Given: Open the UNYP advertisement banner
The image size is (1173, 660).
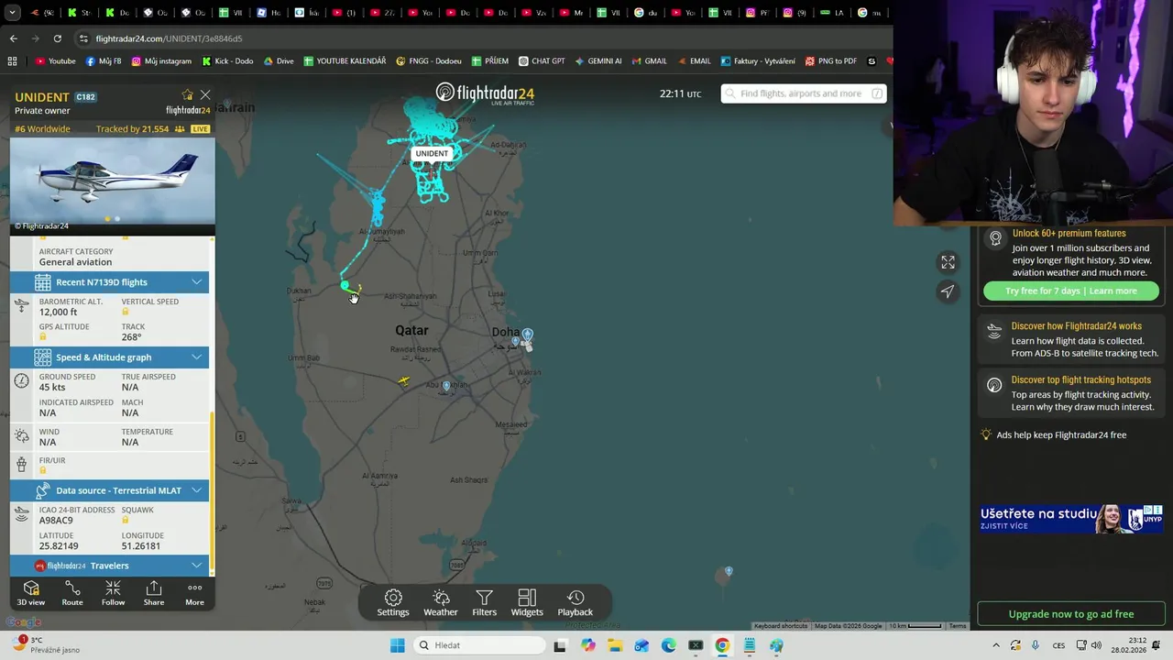Looking at the screenshot, I should [1071, 518].
